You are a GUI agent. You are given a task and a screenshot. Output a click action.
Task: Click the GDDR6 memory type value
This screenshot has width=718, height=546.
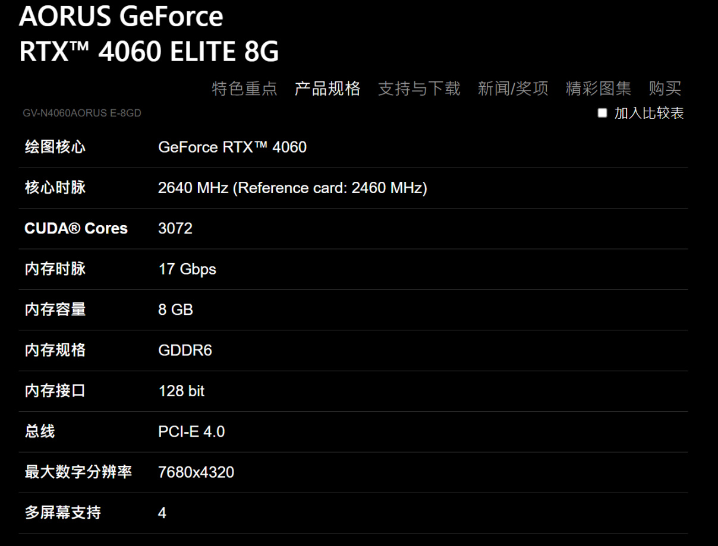[185, 350]
